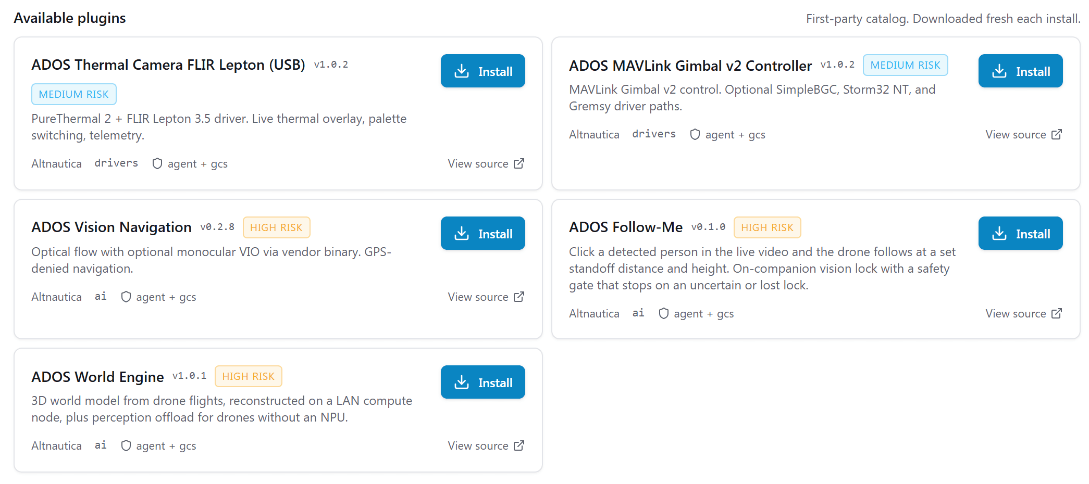1089x484 pixels.
Task: Click version v1.0.1 on World Engine
Action: 189,376
